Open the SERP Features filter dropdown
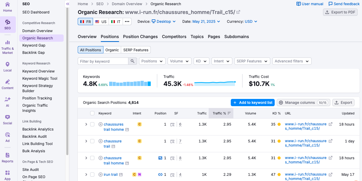This screenshot has width=362, height=181. (x=252, y=61)
